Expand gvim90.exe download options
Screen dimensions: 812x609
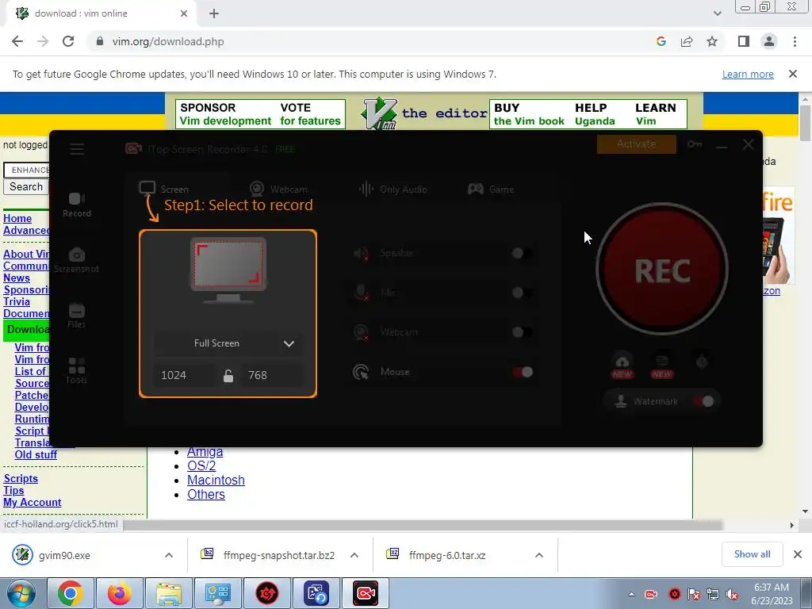tap(169, 555)
